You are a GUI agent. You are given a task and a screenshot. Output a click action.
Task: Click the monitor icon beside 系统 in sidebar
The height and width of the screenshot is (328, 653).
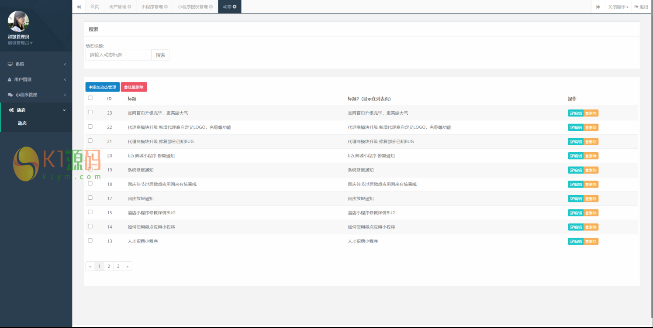(x=10, y=64)
